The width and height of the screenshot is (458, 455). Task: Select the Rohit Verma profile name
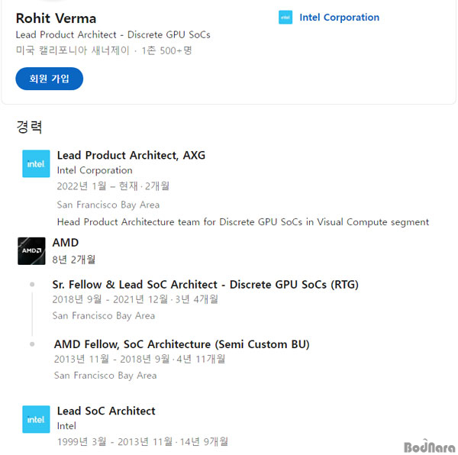pos(56,18)
